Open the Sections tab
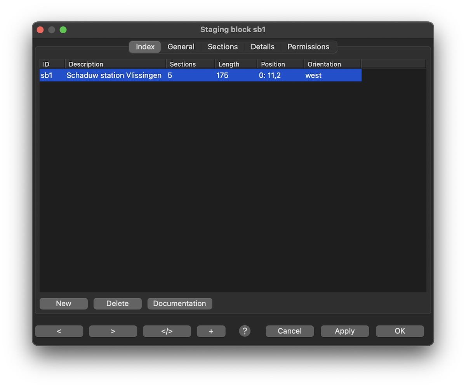This screenshot has width=466, height=388. click(x=223, y=47)
